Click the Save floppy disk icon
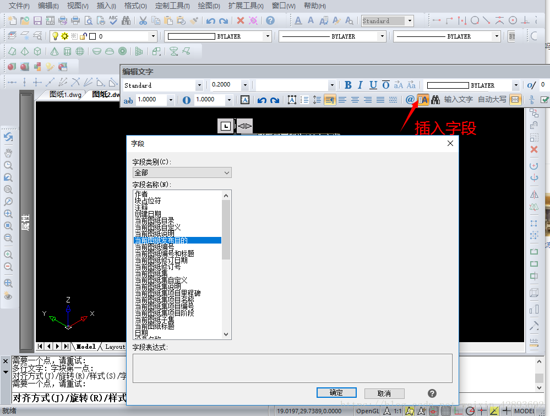550x416 pixels. tap(37, 21)
